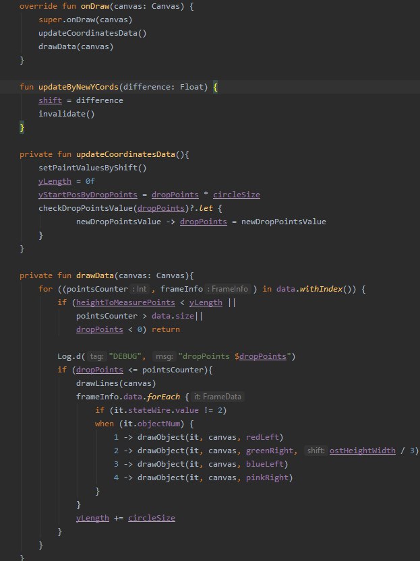The width and height of the screenshot is (420, 561).
Task: Click 'shift' variable in shift = difference
Action: pyautogui.click(x=50, y=100)
